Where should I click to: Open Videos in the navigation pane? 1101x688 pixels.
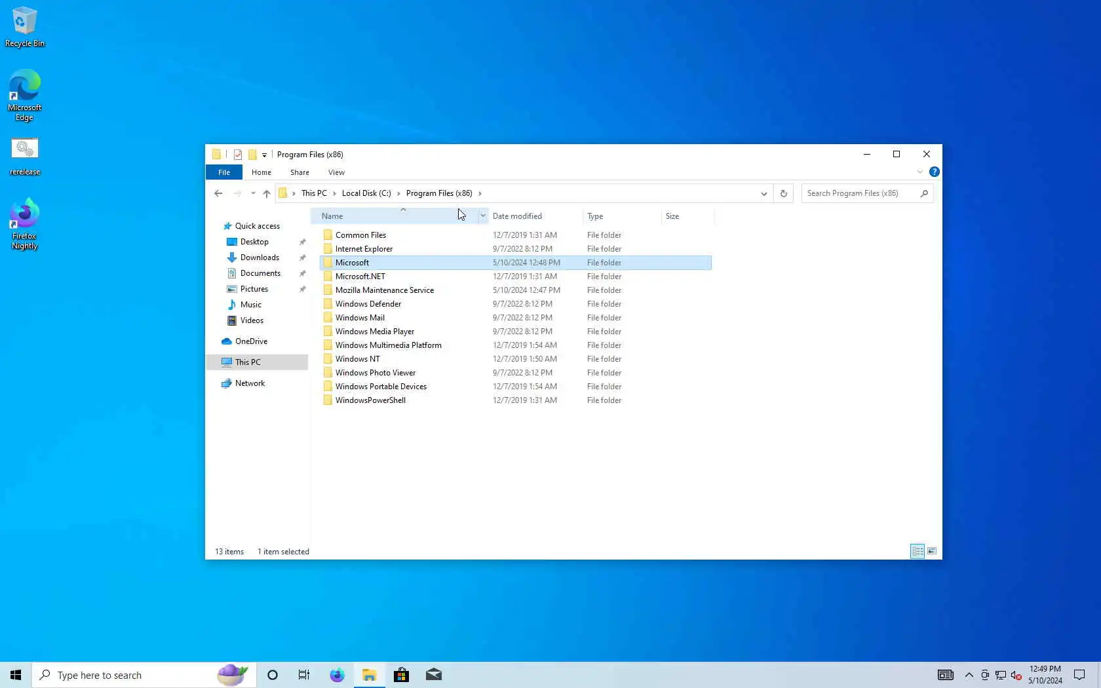coord(252,320)
